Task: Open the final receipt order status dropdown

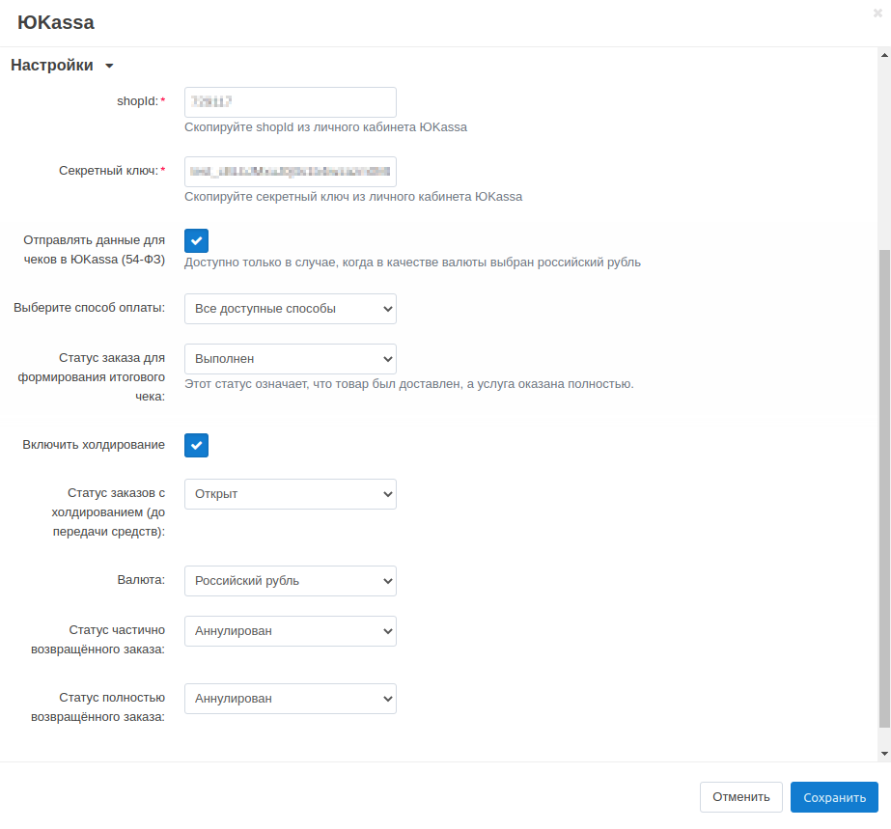Action: coord(291,359)
